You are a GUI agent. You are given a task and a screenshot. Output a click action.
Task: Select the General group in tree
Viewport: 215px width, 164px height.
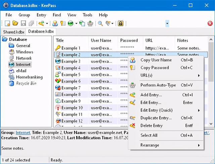click(x=23, y=46)
